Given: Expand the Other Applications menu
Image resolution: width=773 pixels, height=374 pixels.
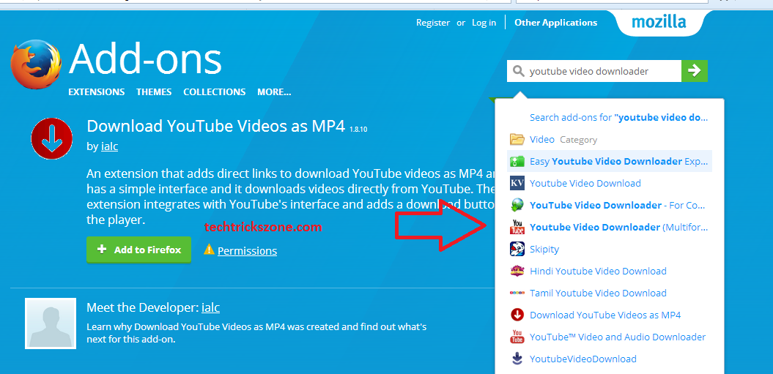Looking at the screenshot, I should point(555,23).
